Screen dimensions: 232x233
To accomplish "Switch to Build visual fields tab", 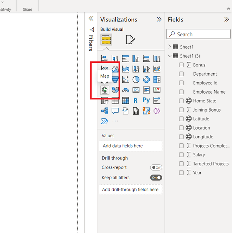I will pos(106,40).
